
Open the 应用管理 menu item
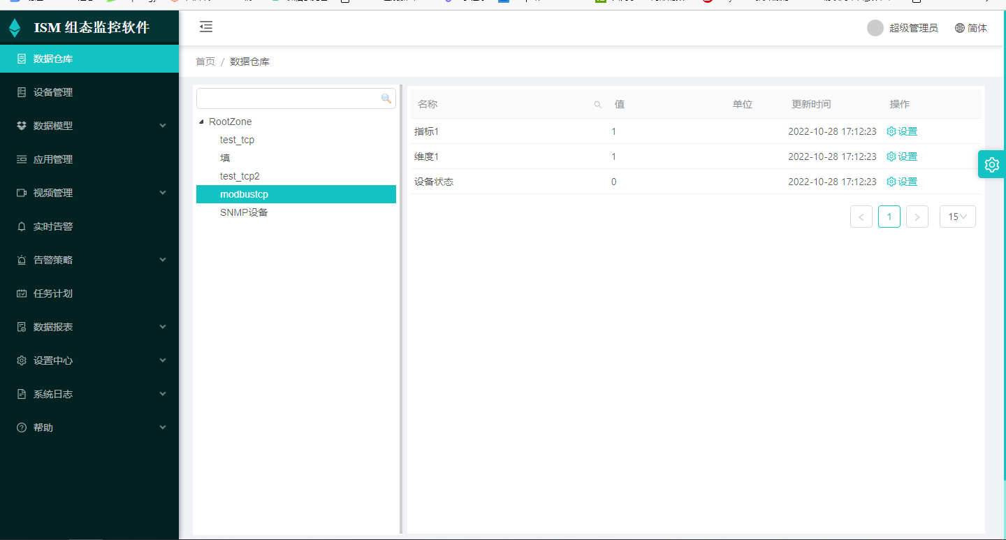pos(89,159)
